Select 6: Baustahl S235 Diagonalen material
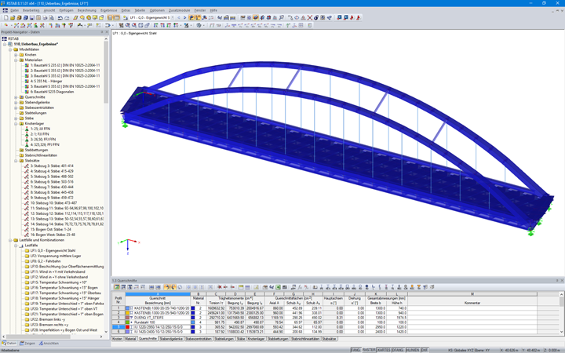The width and height of the screenshot is (565, 353). coord(52,92)
